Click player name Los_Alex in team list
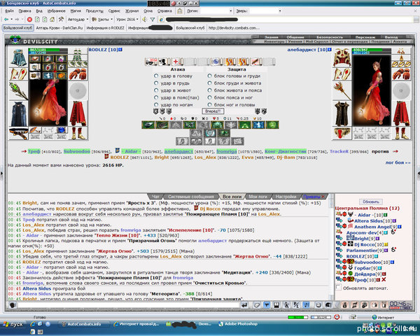This screenshot has height=336, width=420. [x=205, y=157]
